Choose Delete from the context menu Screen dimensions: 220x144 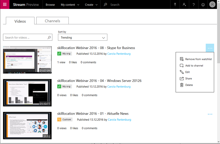pyautogui.click(x=187, y=85)
